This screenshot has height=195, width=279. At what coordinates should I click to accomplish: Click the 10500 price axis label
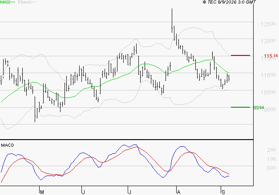[x=268, y=92]
